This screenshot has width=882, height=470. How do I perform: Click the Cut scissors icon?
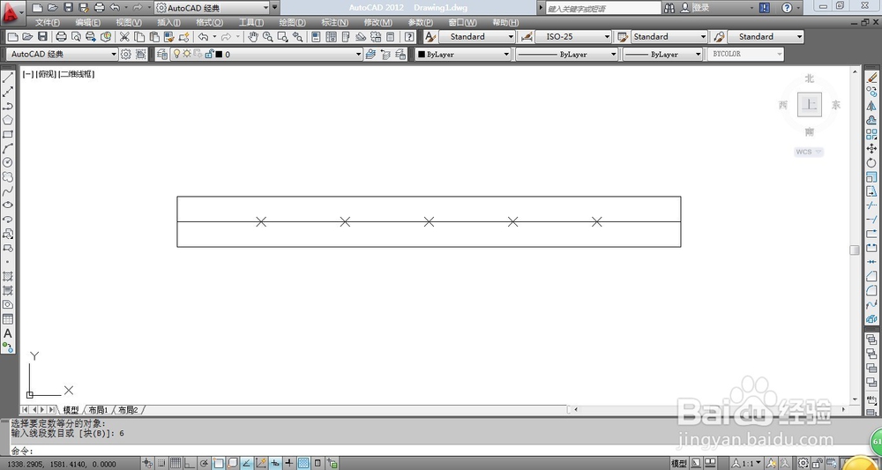click(124, 36)
